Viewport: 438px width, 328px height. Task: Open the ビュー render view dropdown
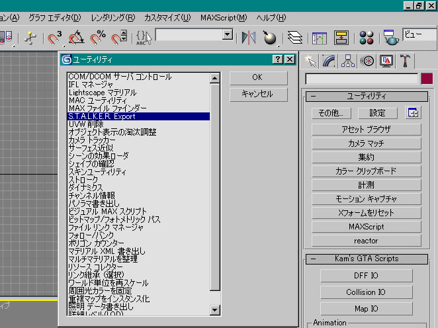[x=420, y=35]
